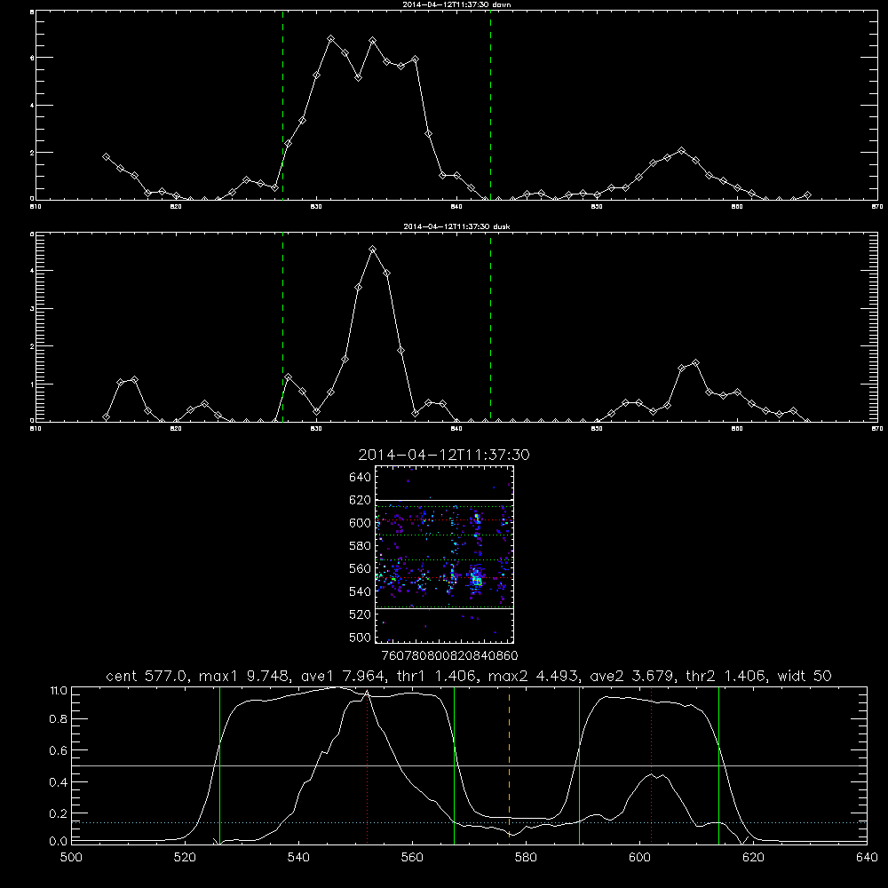Click the highest diamond marker in dusk plot
888x888 pixels.
(x=372, y=250)
